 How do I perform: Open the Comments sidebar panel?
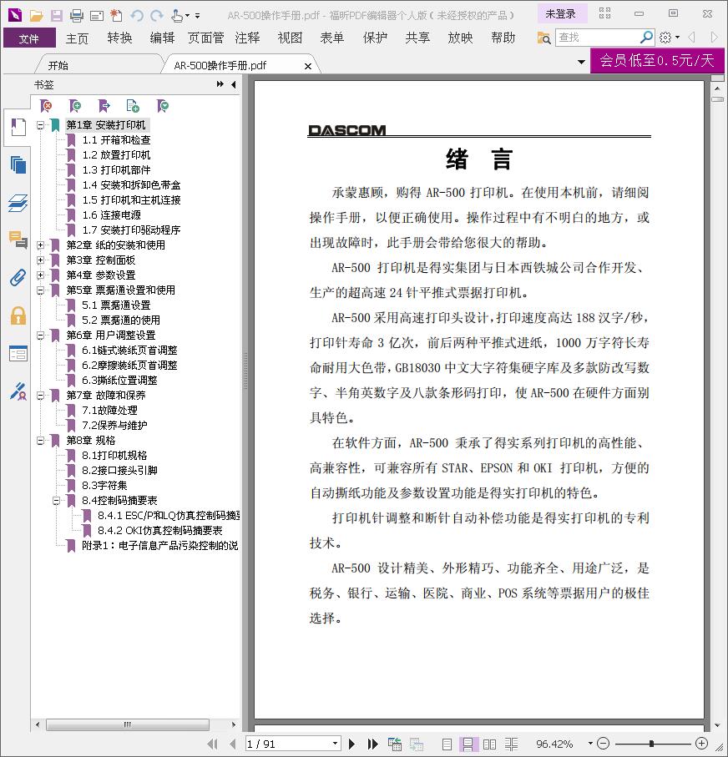[18, 240]
